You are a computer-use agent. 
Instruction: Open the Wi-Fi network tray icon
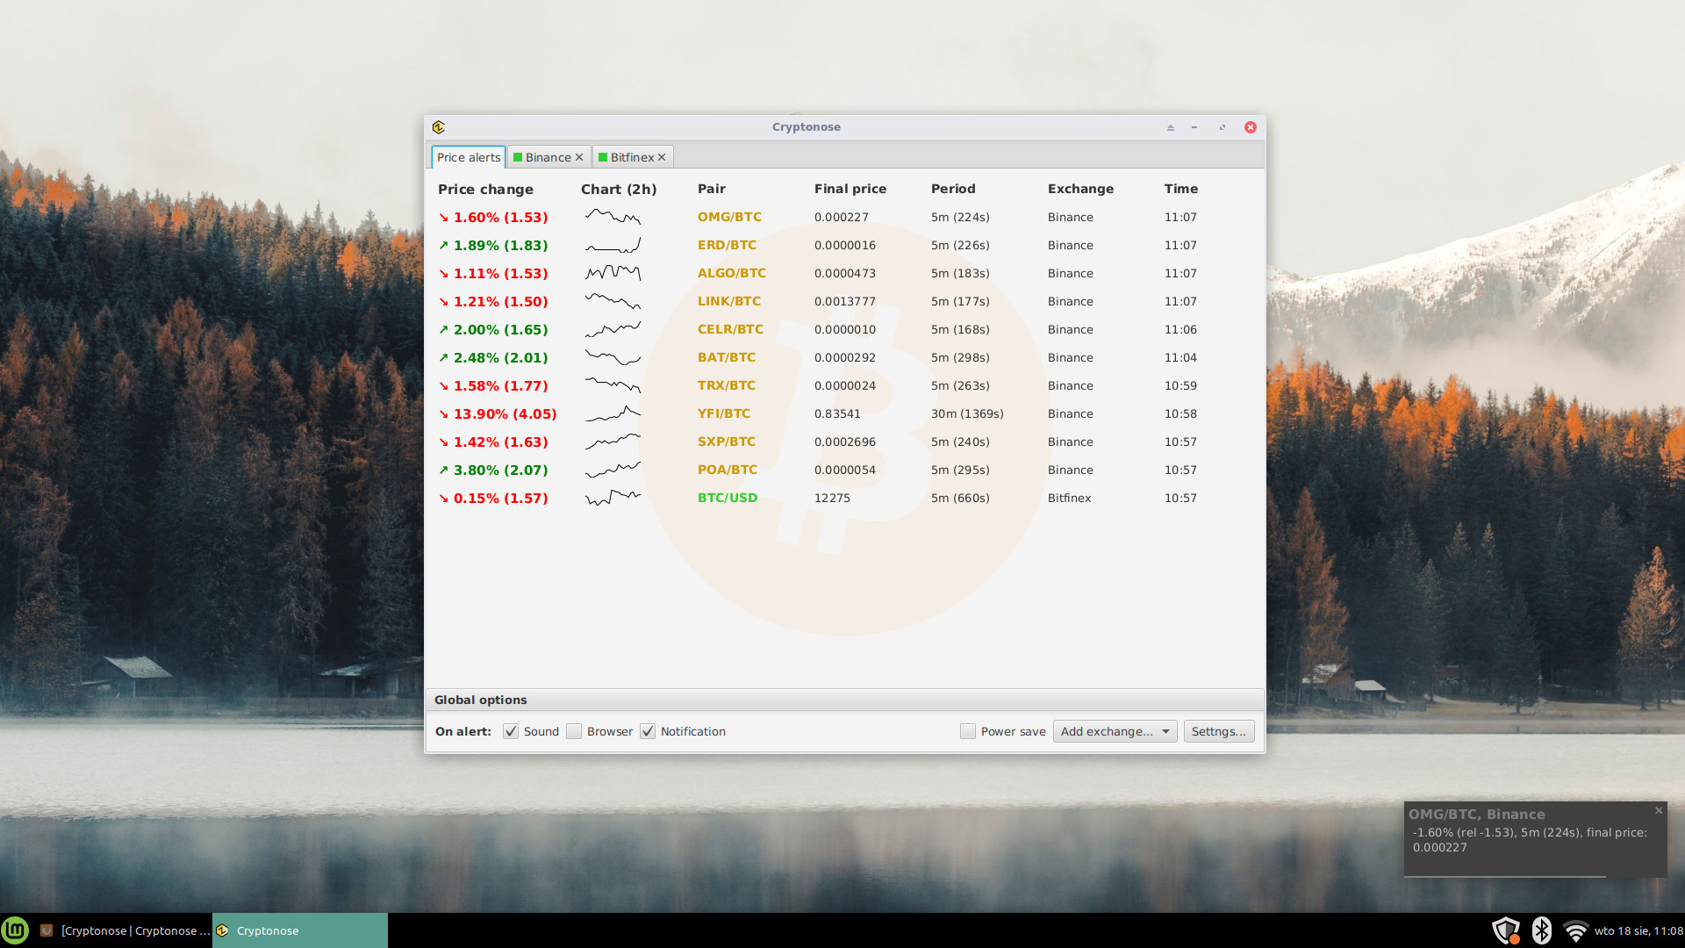pos(1575,930)
